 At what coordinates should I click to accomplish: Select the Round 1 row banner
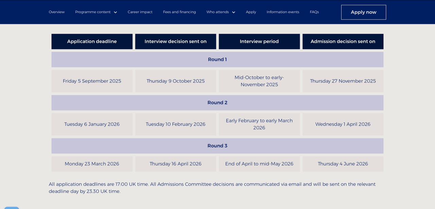coord(217,59)
